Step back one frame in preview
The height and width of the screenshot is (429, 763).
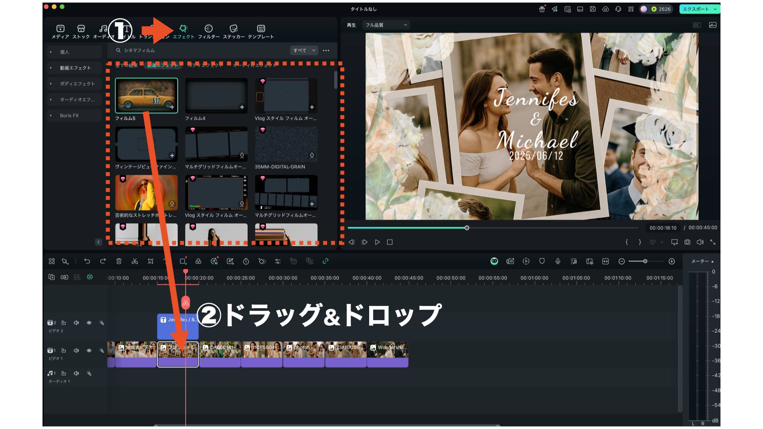click(x=351, y=242)
